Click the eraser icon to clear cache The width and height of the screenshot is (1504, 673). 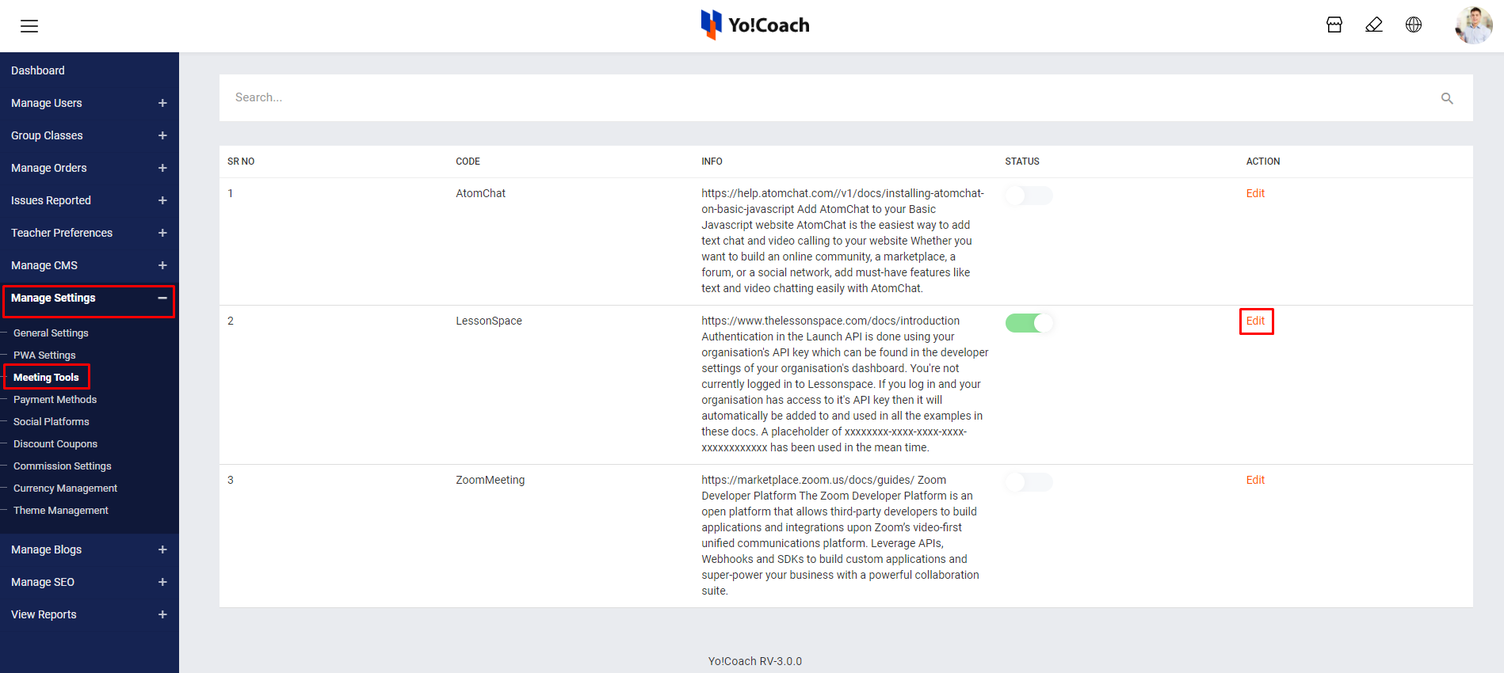pos(1374,25)
